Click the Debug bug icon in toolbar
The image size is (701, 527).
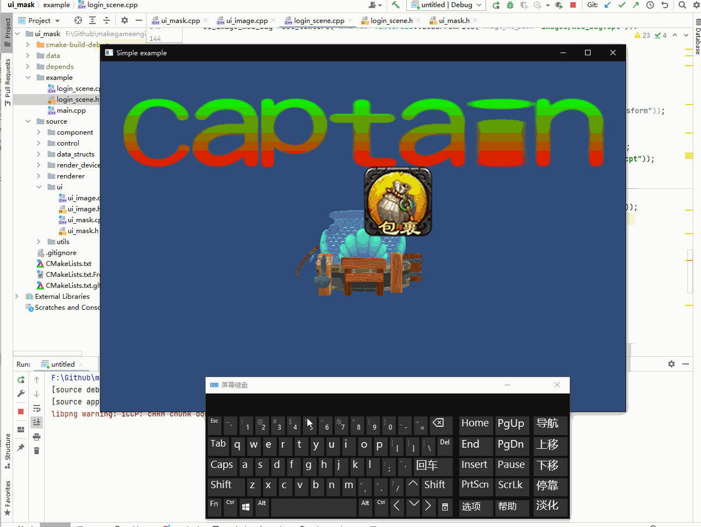[510, 5]
